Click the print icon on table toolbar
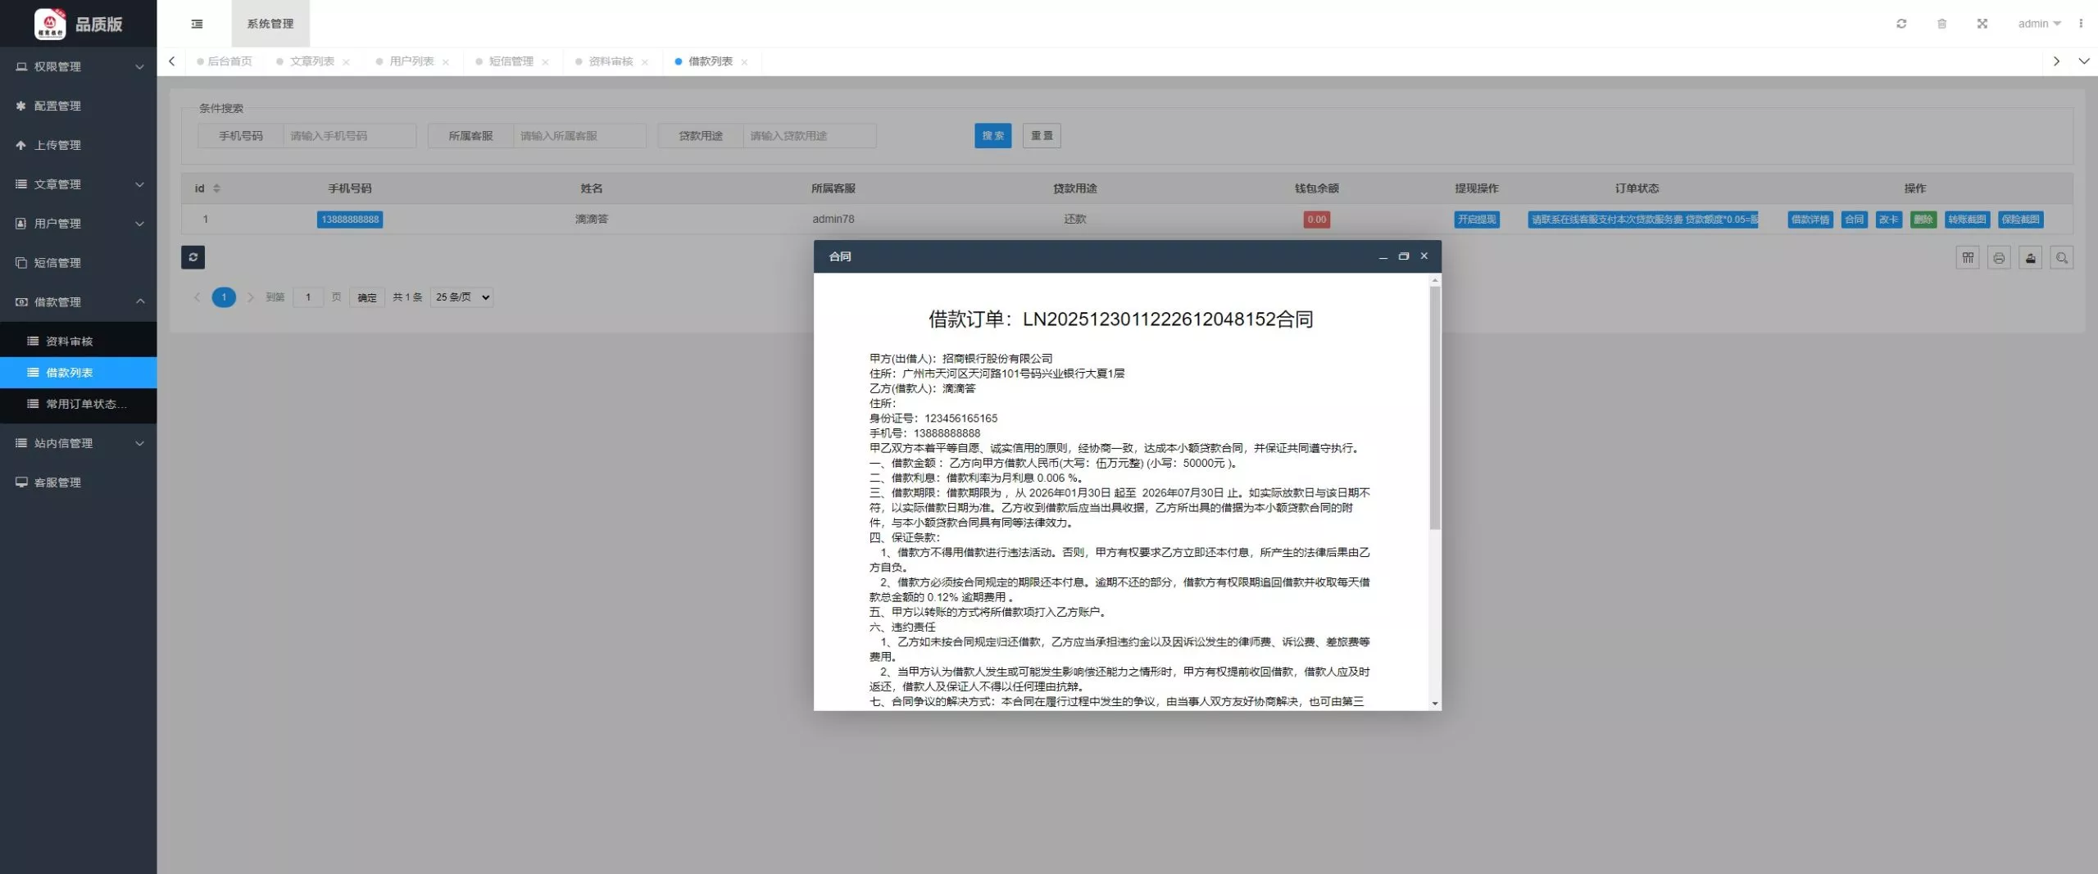The image size is (2098, 874). tap(1999, 258)
